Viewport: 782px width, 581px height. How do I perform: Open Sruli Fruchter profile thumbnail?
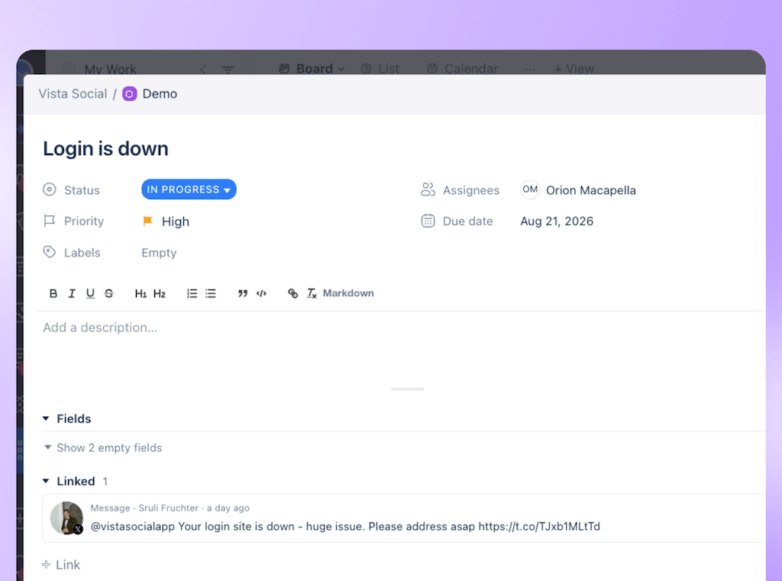(x=67, y=518)
